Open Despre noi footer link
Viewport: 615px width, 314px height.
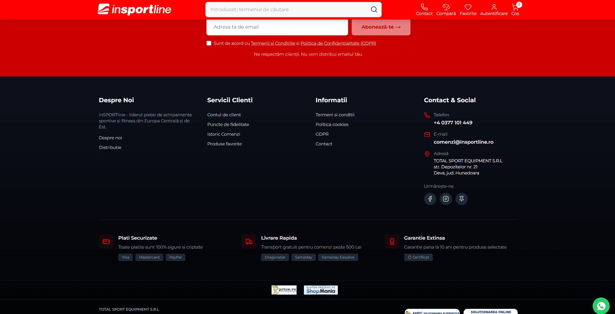[110, 138]
